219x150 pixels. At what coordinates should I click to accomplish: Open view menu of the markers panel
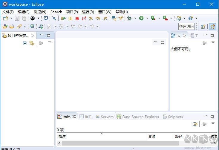213,123
